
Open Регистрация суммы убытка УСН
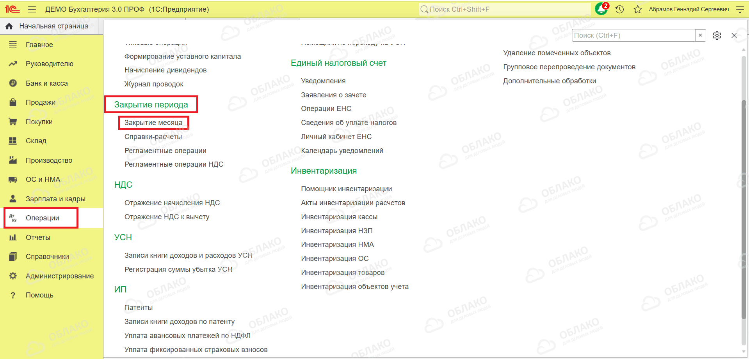178,269
